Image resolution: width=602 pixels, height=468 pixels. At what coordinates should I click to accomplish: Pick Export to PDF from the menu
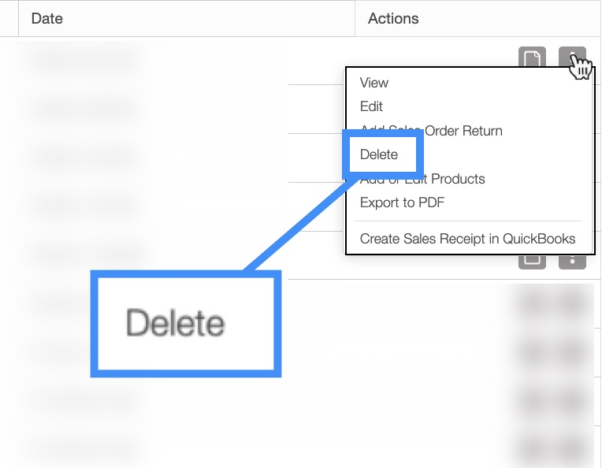(402, 202)
